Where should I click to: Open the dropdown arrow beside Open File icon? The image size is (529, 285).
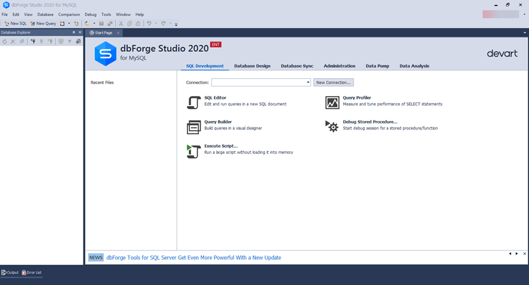[x=94, y=24]
